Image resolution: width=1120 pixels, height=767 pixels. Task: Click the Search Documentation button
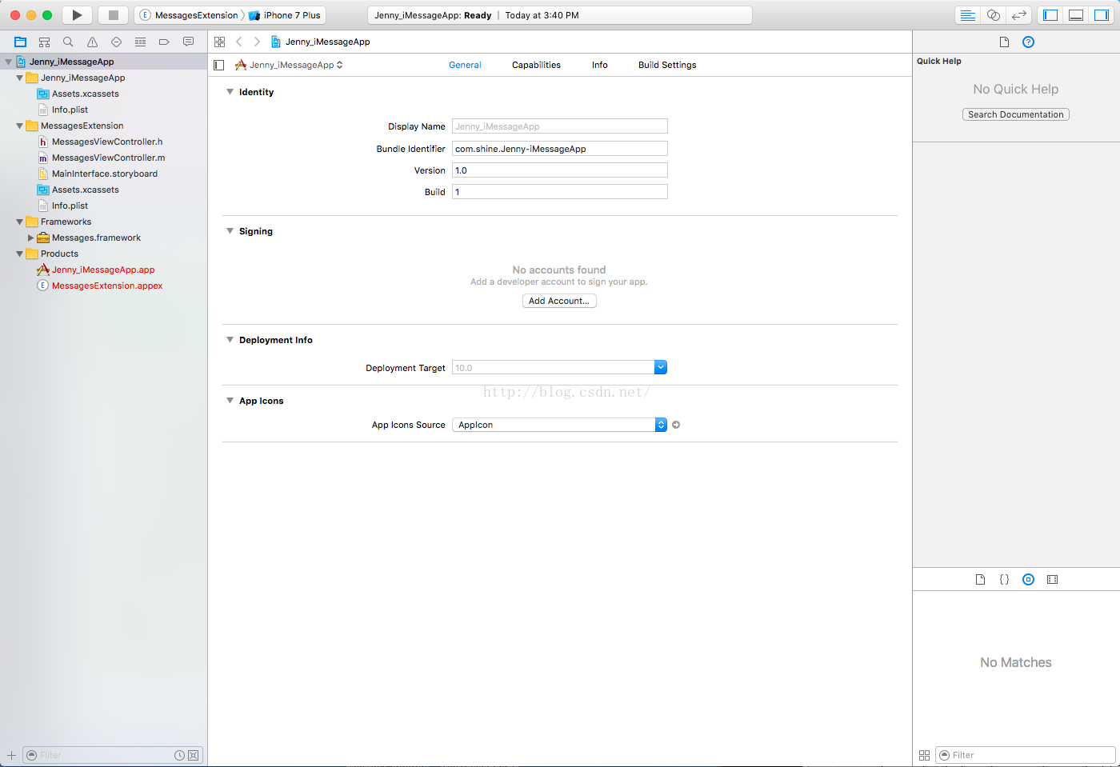tap(1015, 114)
